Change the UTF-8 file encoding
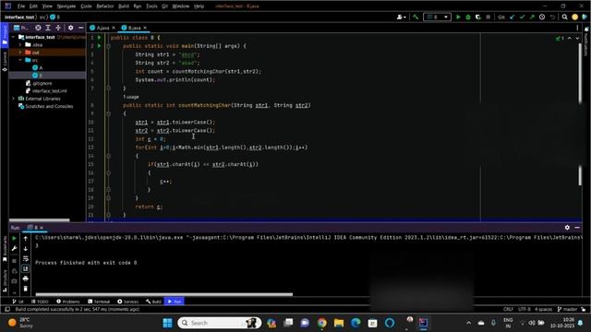The width and height of the screenshot is (591, 332). coord(524,309)
